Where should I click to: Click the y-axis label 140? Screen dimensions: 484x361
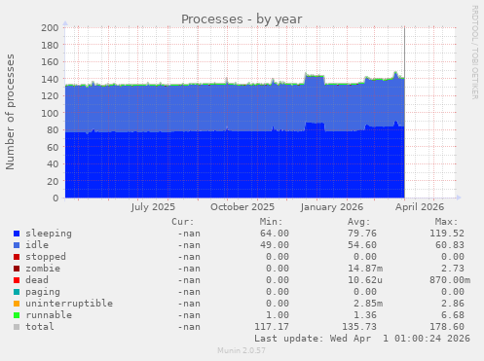(50, 79)
